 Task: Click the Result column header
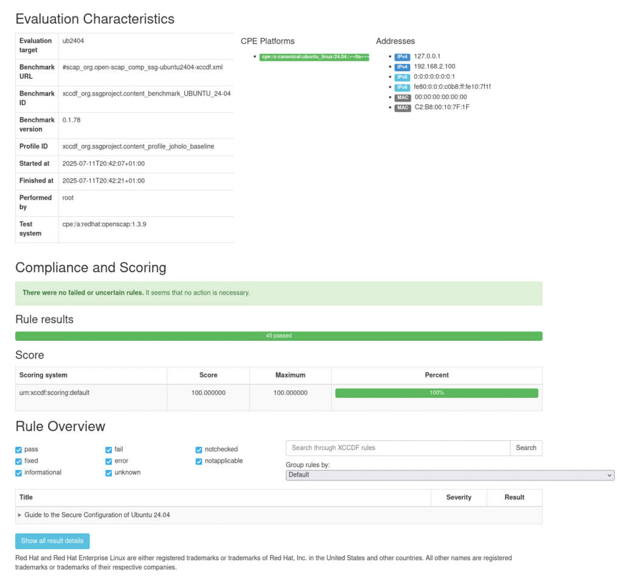point(514,497)
